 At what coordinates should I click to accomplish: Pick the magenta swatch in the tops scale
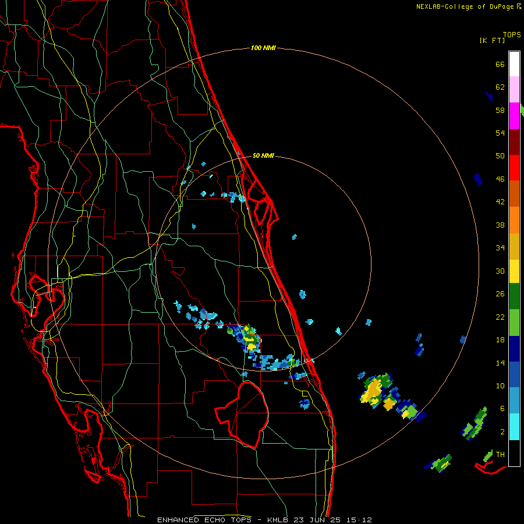tap(514, 116)
